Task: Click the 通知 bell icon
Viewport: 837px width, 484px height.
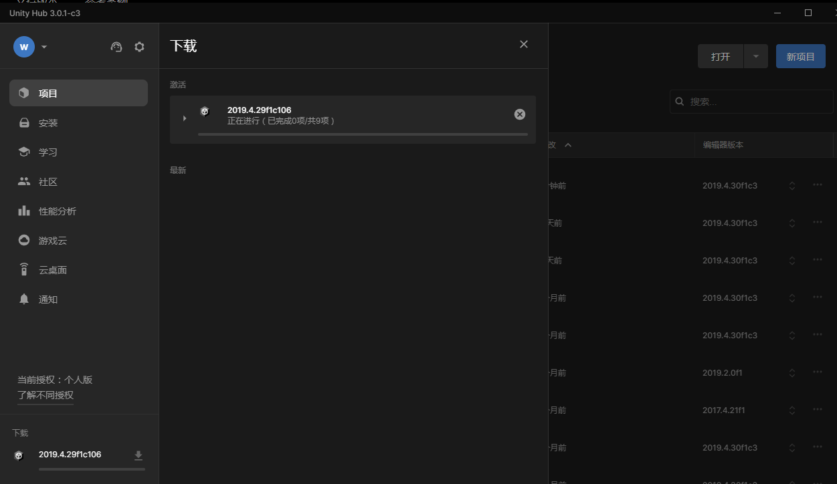Action: (x=24, y=299)
